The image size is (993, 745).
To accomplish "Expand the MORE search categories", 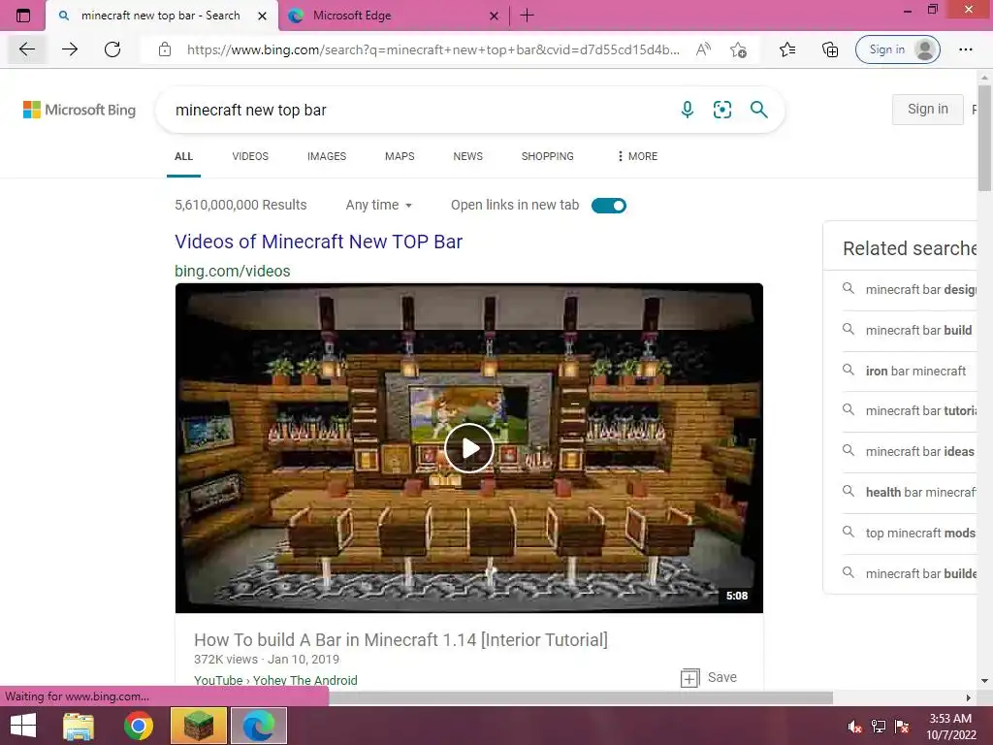I will pyautogui.click(x=637, y=156).
